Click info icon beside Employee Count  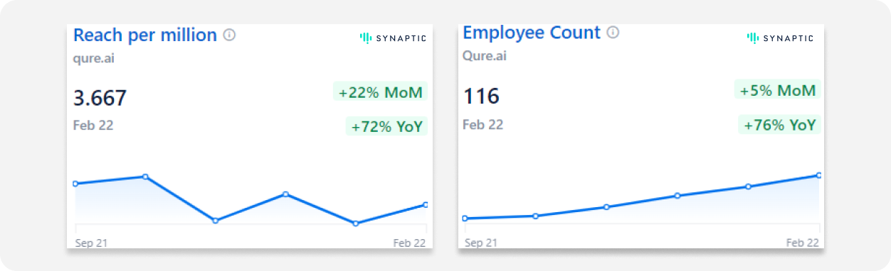(613, 33)
